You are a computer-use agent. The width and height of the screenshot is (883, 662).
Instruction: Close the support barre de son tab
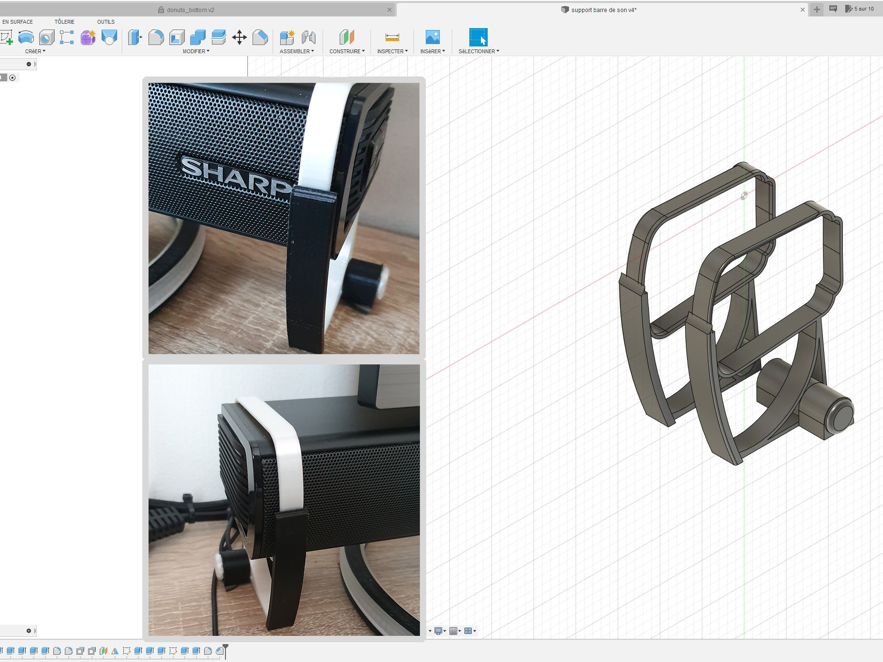[803, 10]
